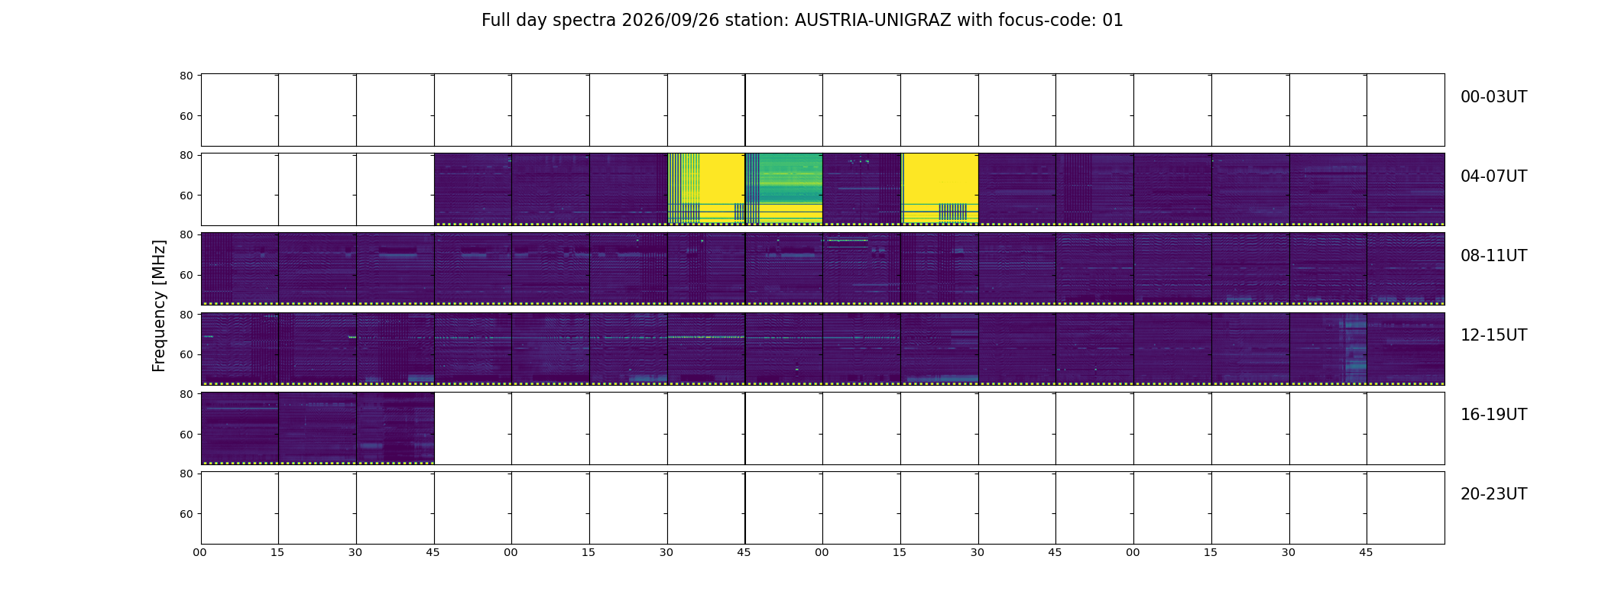This screenshot has width=1605, height=611.
Task: Click the green saturated spectrum block in 04-07UT
Action: 784,189
